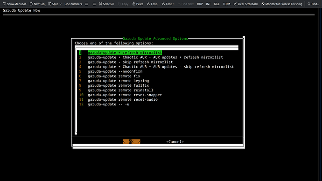Open a New Tab
The width and height of the screenshot is (322, 181).
point(37,4)
